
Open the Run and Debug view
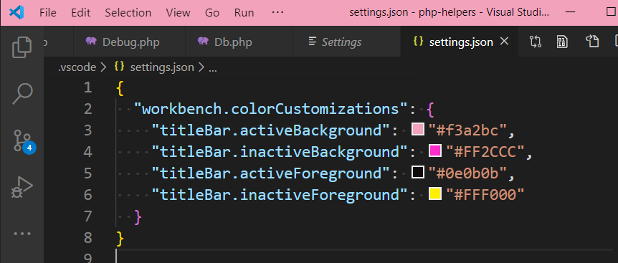[x=22, y=188]
